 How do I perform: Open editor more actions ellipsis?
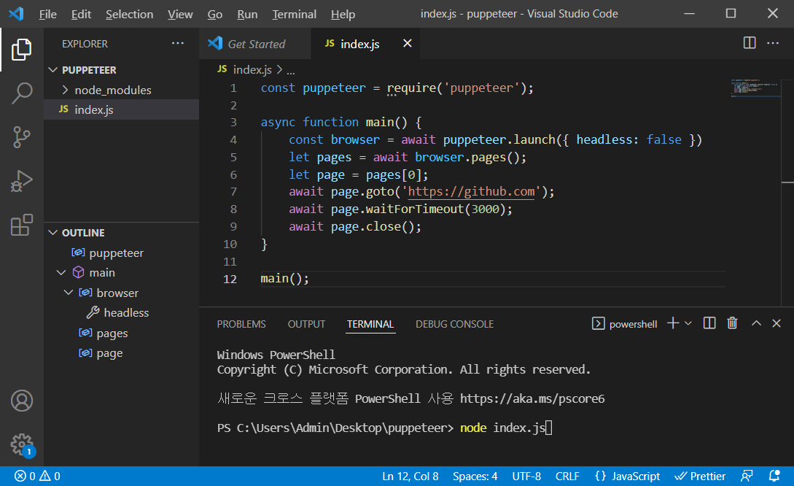tap(773, 43)
